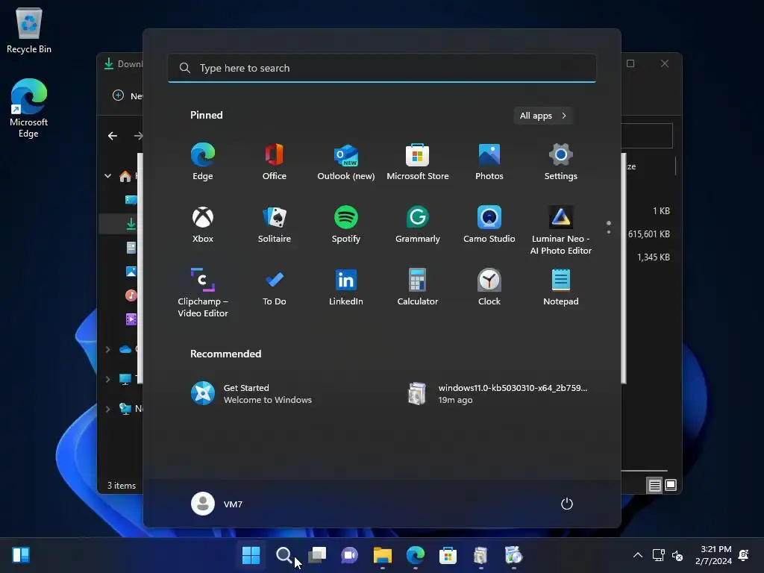Select Documents in Explorer sidebar

coord(131,248)
